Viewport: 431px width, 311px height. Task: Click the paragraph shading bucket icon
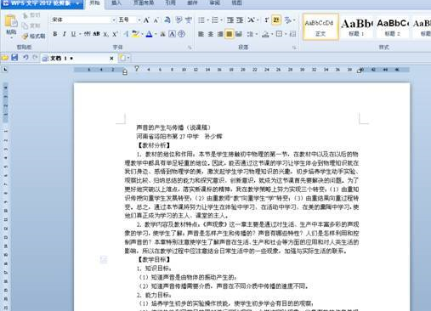pos(265,34)
